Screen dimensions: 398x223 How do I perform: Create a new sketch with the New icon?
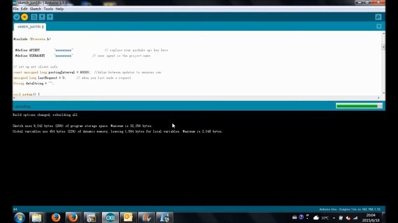pyautogui.click(x=34, y=17)
